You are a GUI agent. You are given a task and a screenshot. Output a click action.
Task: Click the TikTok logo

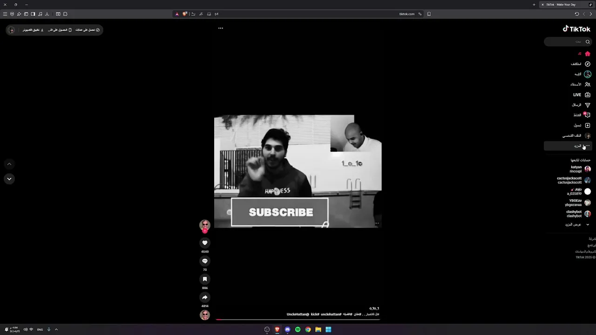[576, 29]
